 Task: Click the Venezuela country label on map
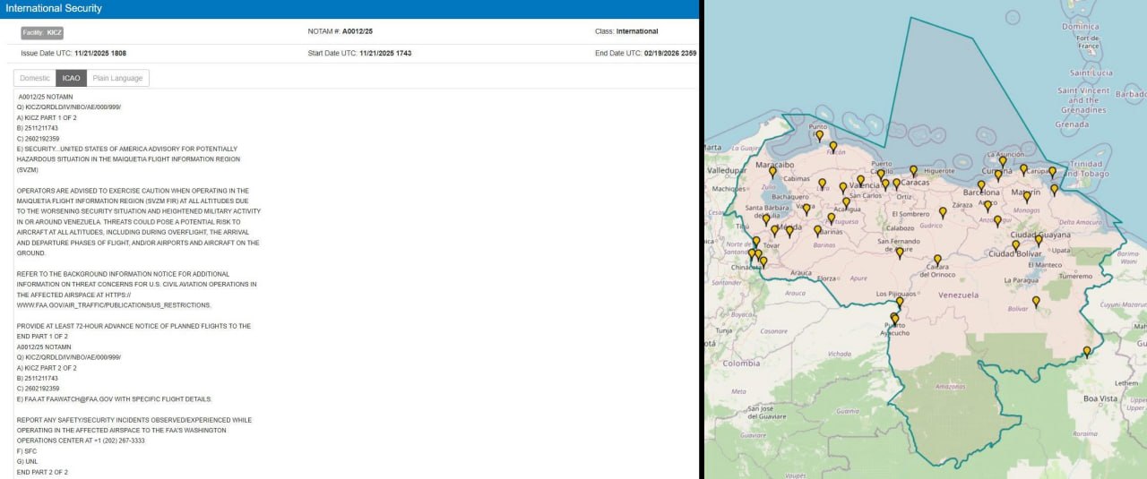click(958, 295)
